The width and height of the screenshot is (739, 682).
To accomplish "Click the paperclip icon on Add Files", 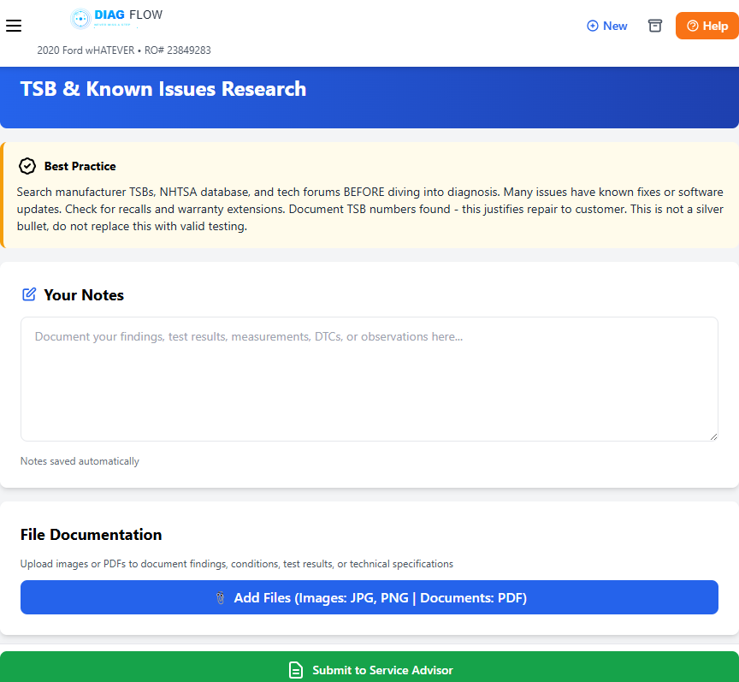I will tap(221, 598).
